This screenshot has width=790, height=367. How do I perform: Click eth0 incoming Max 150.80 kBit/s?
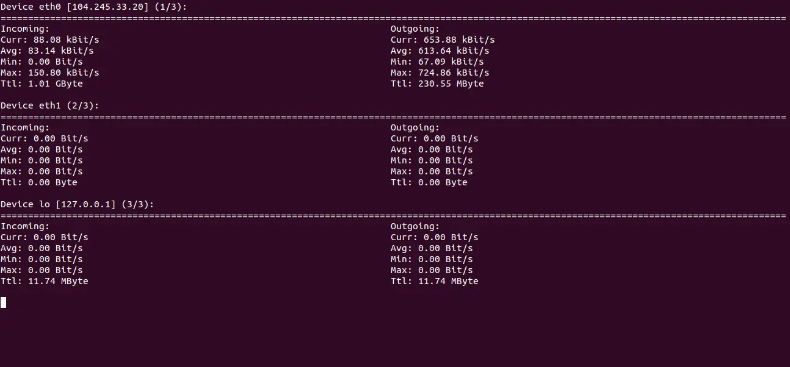(x=49, y=73)
